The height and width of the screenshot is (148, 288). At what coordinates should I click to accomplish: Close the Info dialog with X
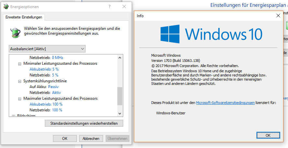coord(278,16)
